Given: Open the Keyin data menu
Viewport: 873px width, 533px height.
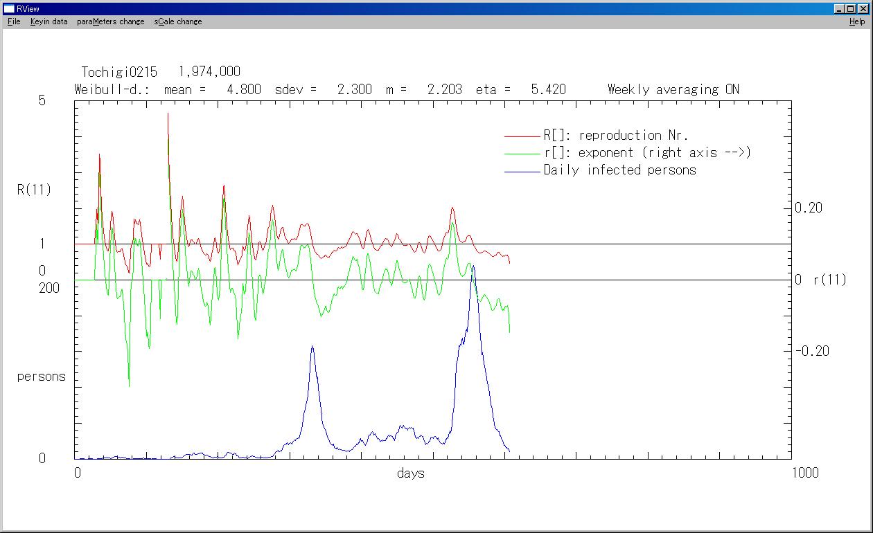Looking at the screenshot, I should click(x=48, y=21).
